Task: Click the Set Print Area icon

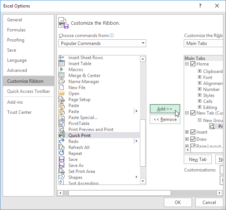Action: 62,171
